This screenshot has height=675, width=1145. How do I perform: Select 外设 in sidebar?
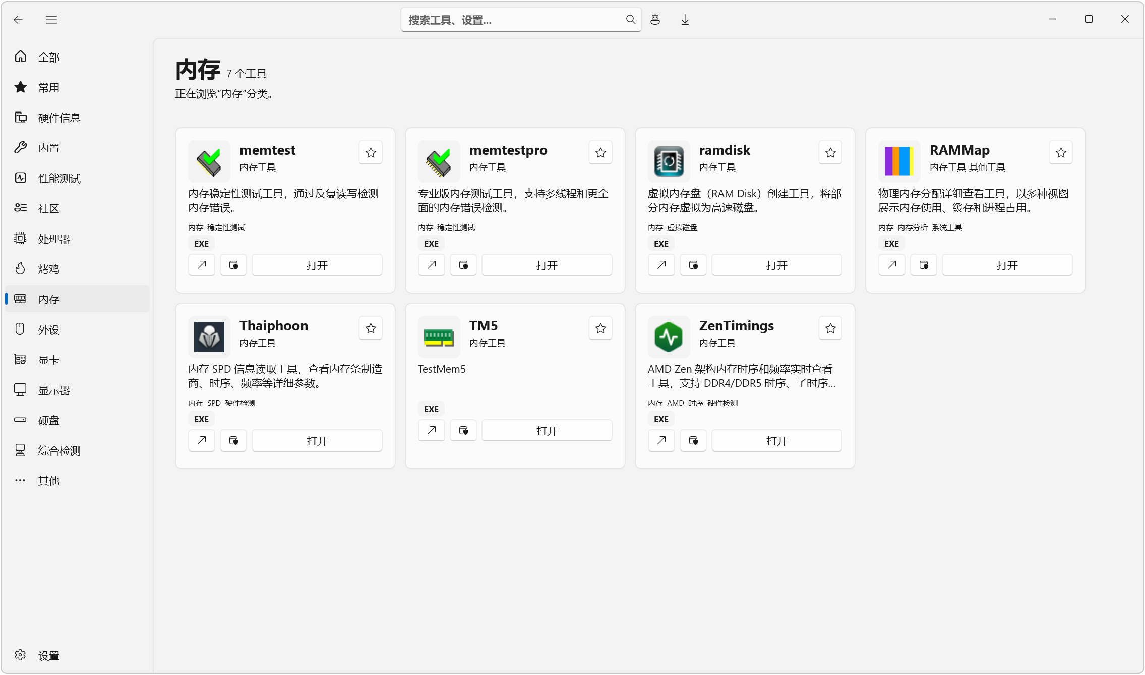pyautogui.click(x=77, y=329)
